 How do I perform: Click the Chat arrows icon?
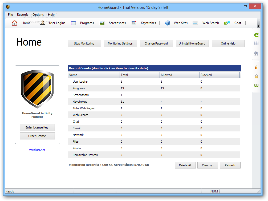[x=227, y=23]
